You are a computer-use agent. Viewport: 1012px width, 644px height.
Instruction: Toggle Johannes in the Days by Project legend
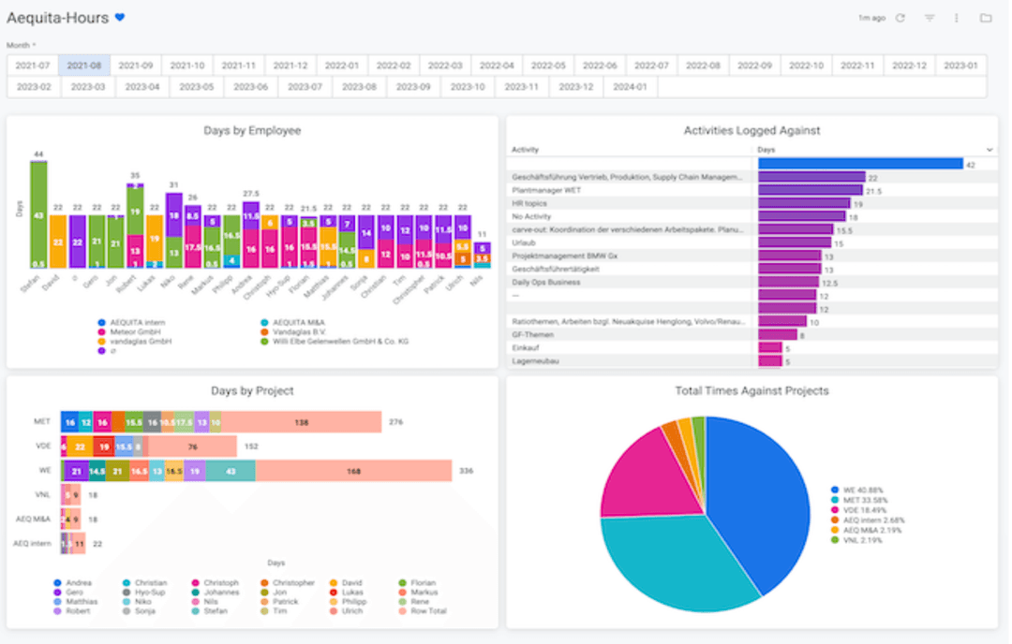(x=216, y=593)
